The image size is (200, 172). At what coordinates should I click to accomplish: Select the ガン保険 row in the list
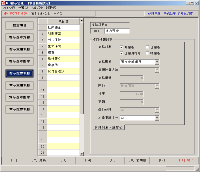(x=63, y=40)
